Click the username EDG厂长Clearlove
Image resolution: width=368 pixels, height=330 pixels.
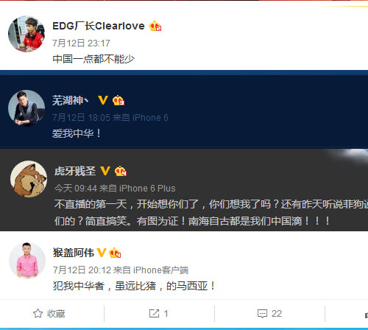pyautogui.click(x=99, y=26)
